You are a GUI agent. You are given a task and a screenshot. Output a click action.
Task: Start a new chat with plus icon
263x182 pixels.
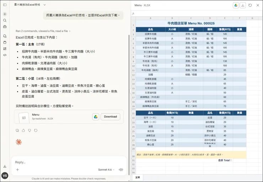[x=5, y=14]
